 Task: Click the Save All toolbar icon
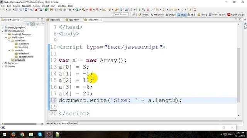(21, 10)
